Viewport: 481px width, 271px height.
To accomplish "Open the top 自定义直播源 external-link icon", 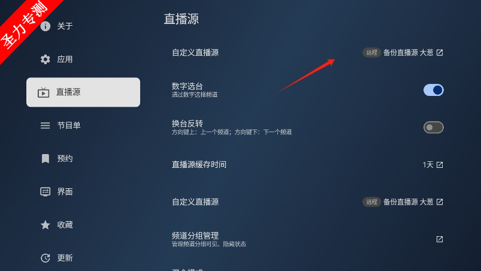I will tap(440, 53).
